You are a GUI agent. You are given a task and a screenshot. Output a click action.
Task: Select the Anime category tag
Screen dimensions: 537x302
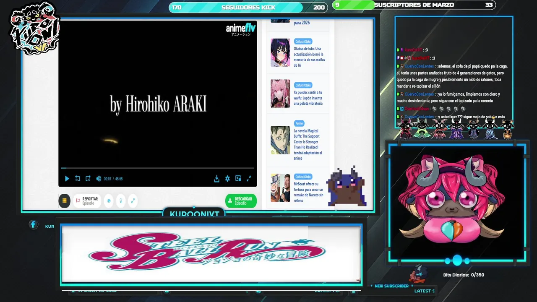coord(299,123)
